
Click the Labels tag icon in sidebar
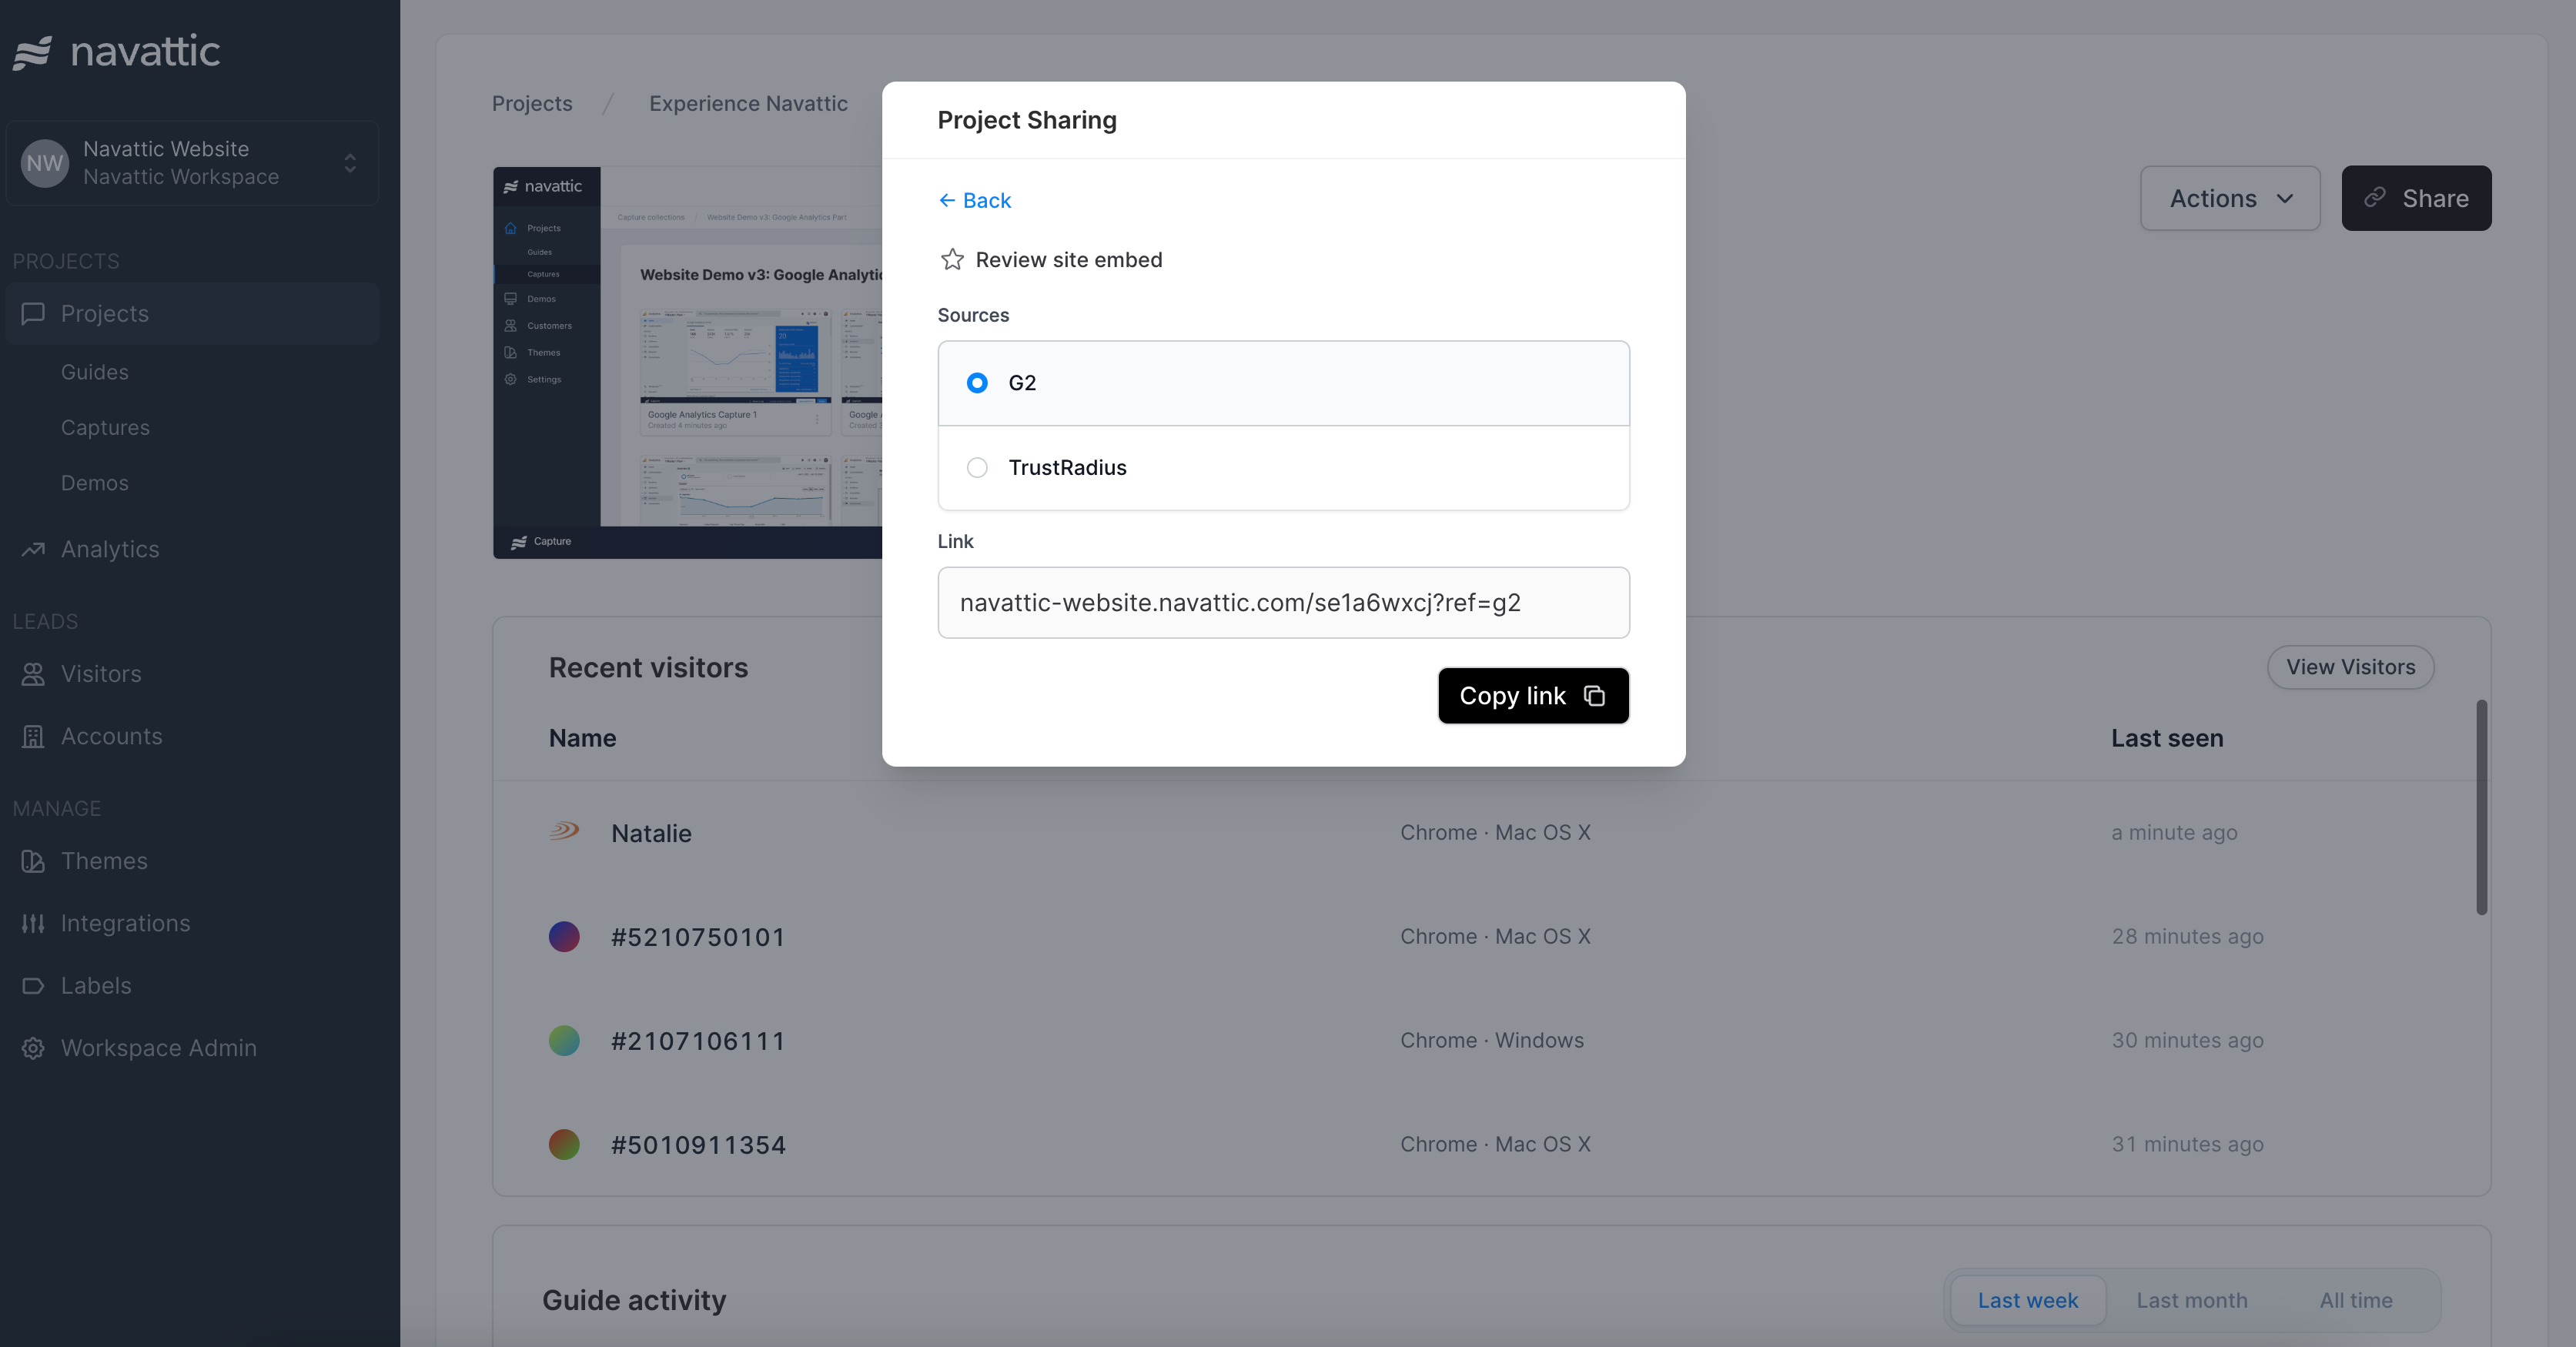click(x=33, y=986)
